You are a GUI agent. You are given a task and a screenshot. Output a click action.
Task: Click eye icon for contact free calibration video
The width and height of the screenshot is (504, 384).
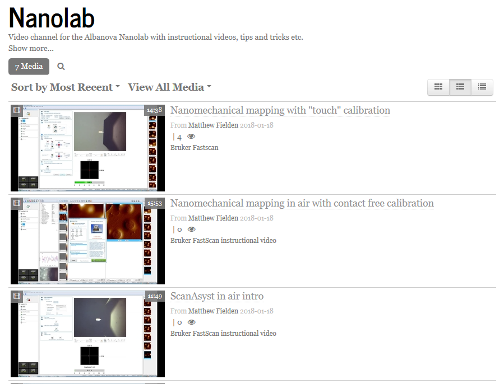(191, 230)
